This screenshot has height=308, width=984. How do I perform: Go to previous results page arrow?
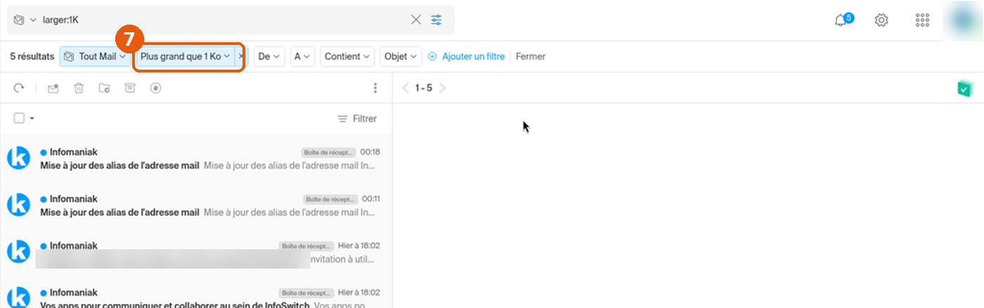(x=405, y=88)
